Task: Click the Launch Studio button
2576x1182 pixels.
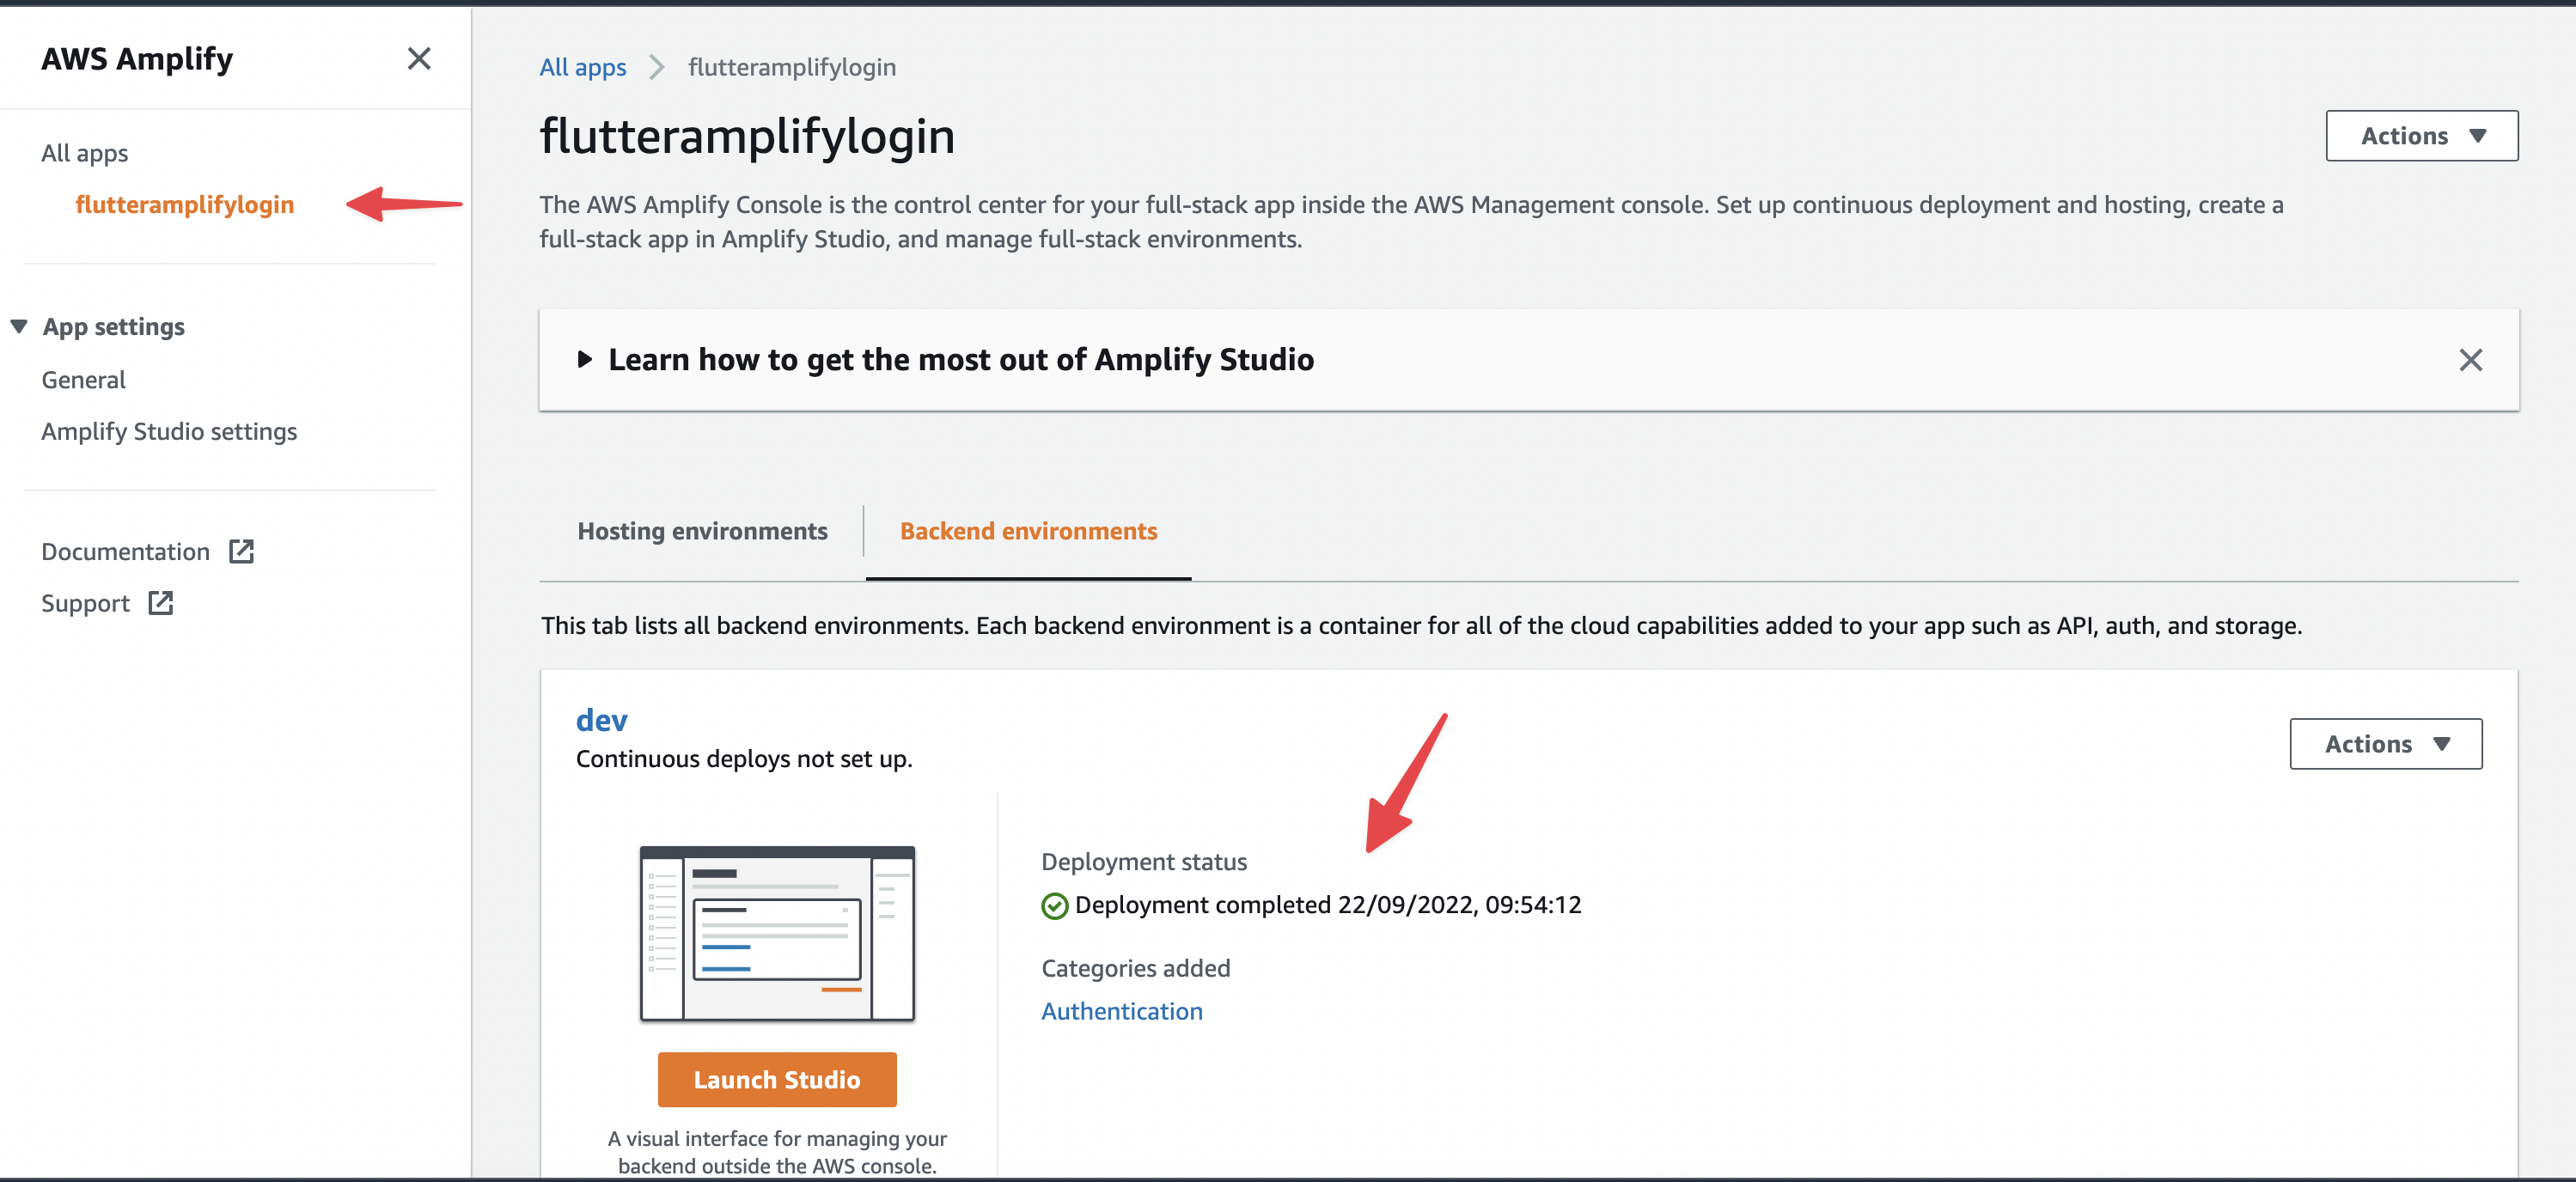Action: click(777, 1079)
